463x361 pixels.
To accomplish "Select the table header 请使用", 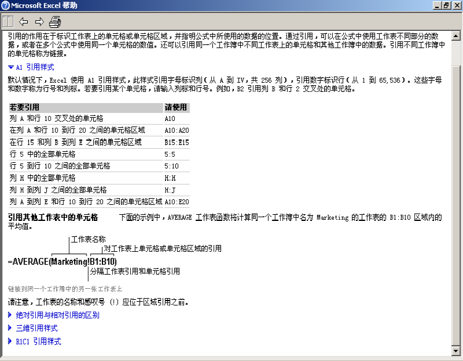I will [176, 107].
